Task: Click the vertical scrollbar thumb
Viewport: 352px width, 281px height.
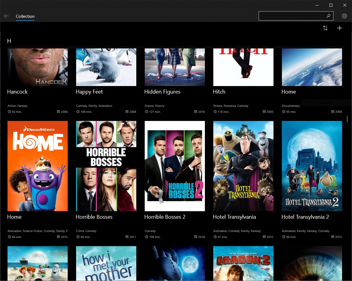Action: tap(347, 119)
